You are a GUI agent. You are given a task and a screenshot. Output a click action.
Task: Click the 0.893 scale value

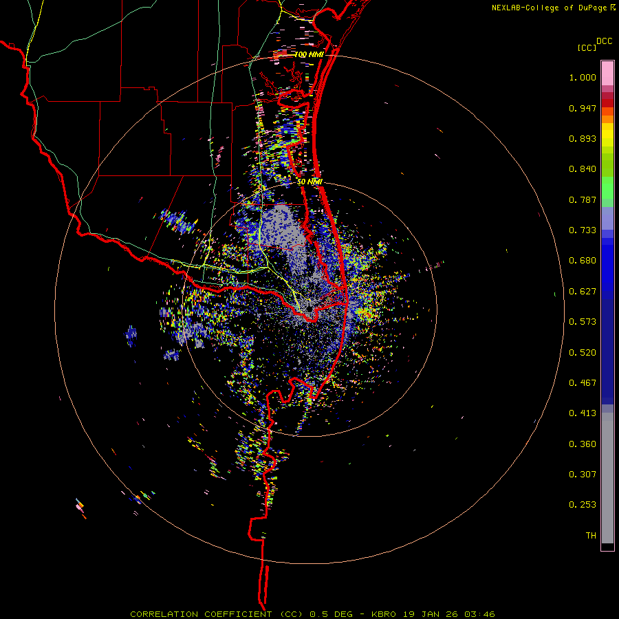583,138
